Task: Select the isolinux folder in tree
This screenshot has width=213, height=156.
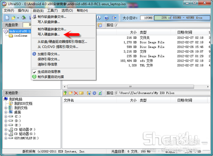Action: pos(21,36)
